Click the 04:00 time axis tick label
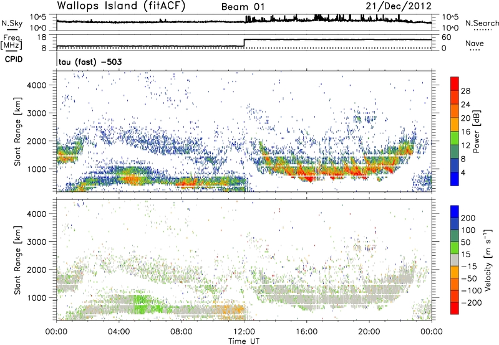Viewport: 499px width, 345px height. 119,332
